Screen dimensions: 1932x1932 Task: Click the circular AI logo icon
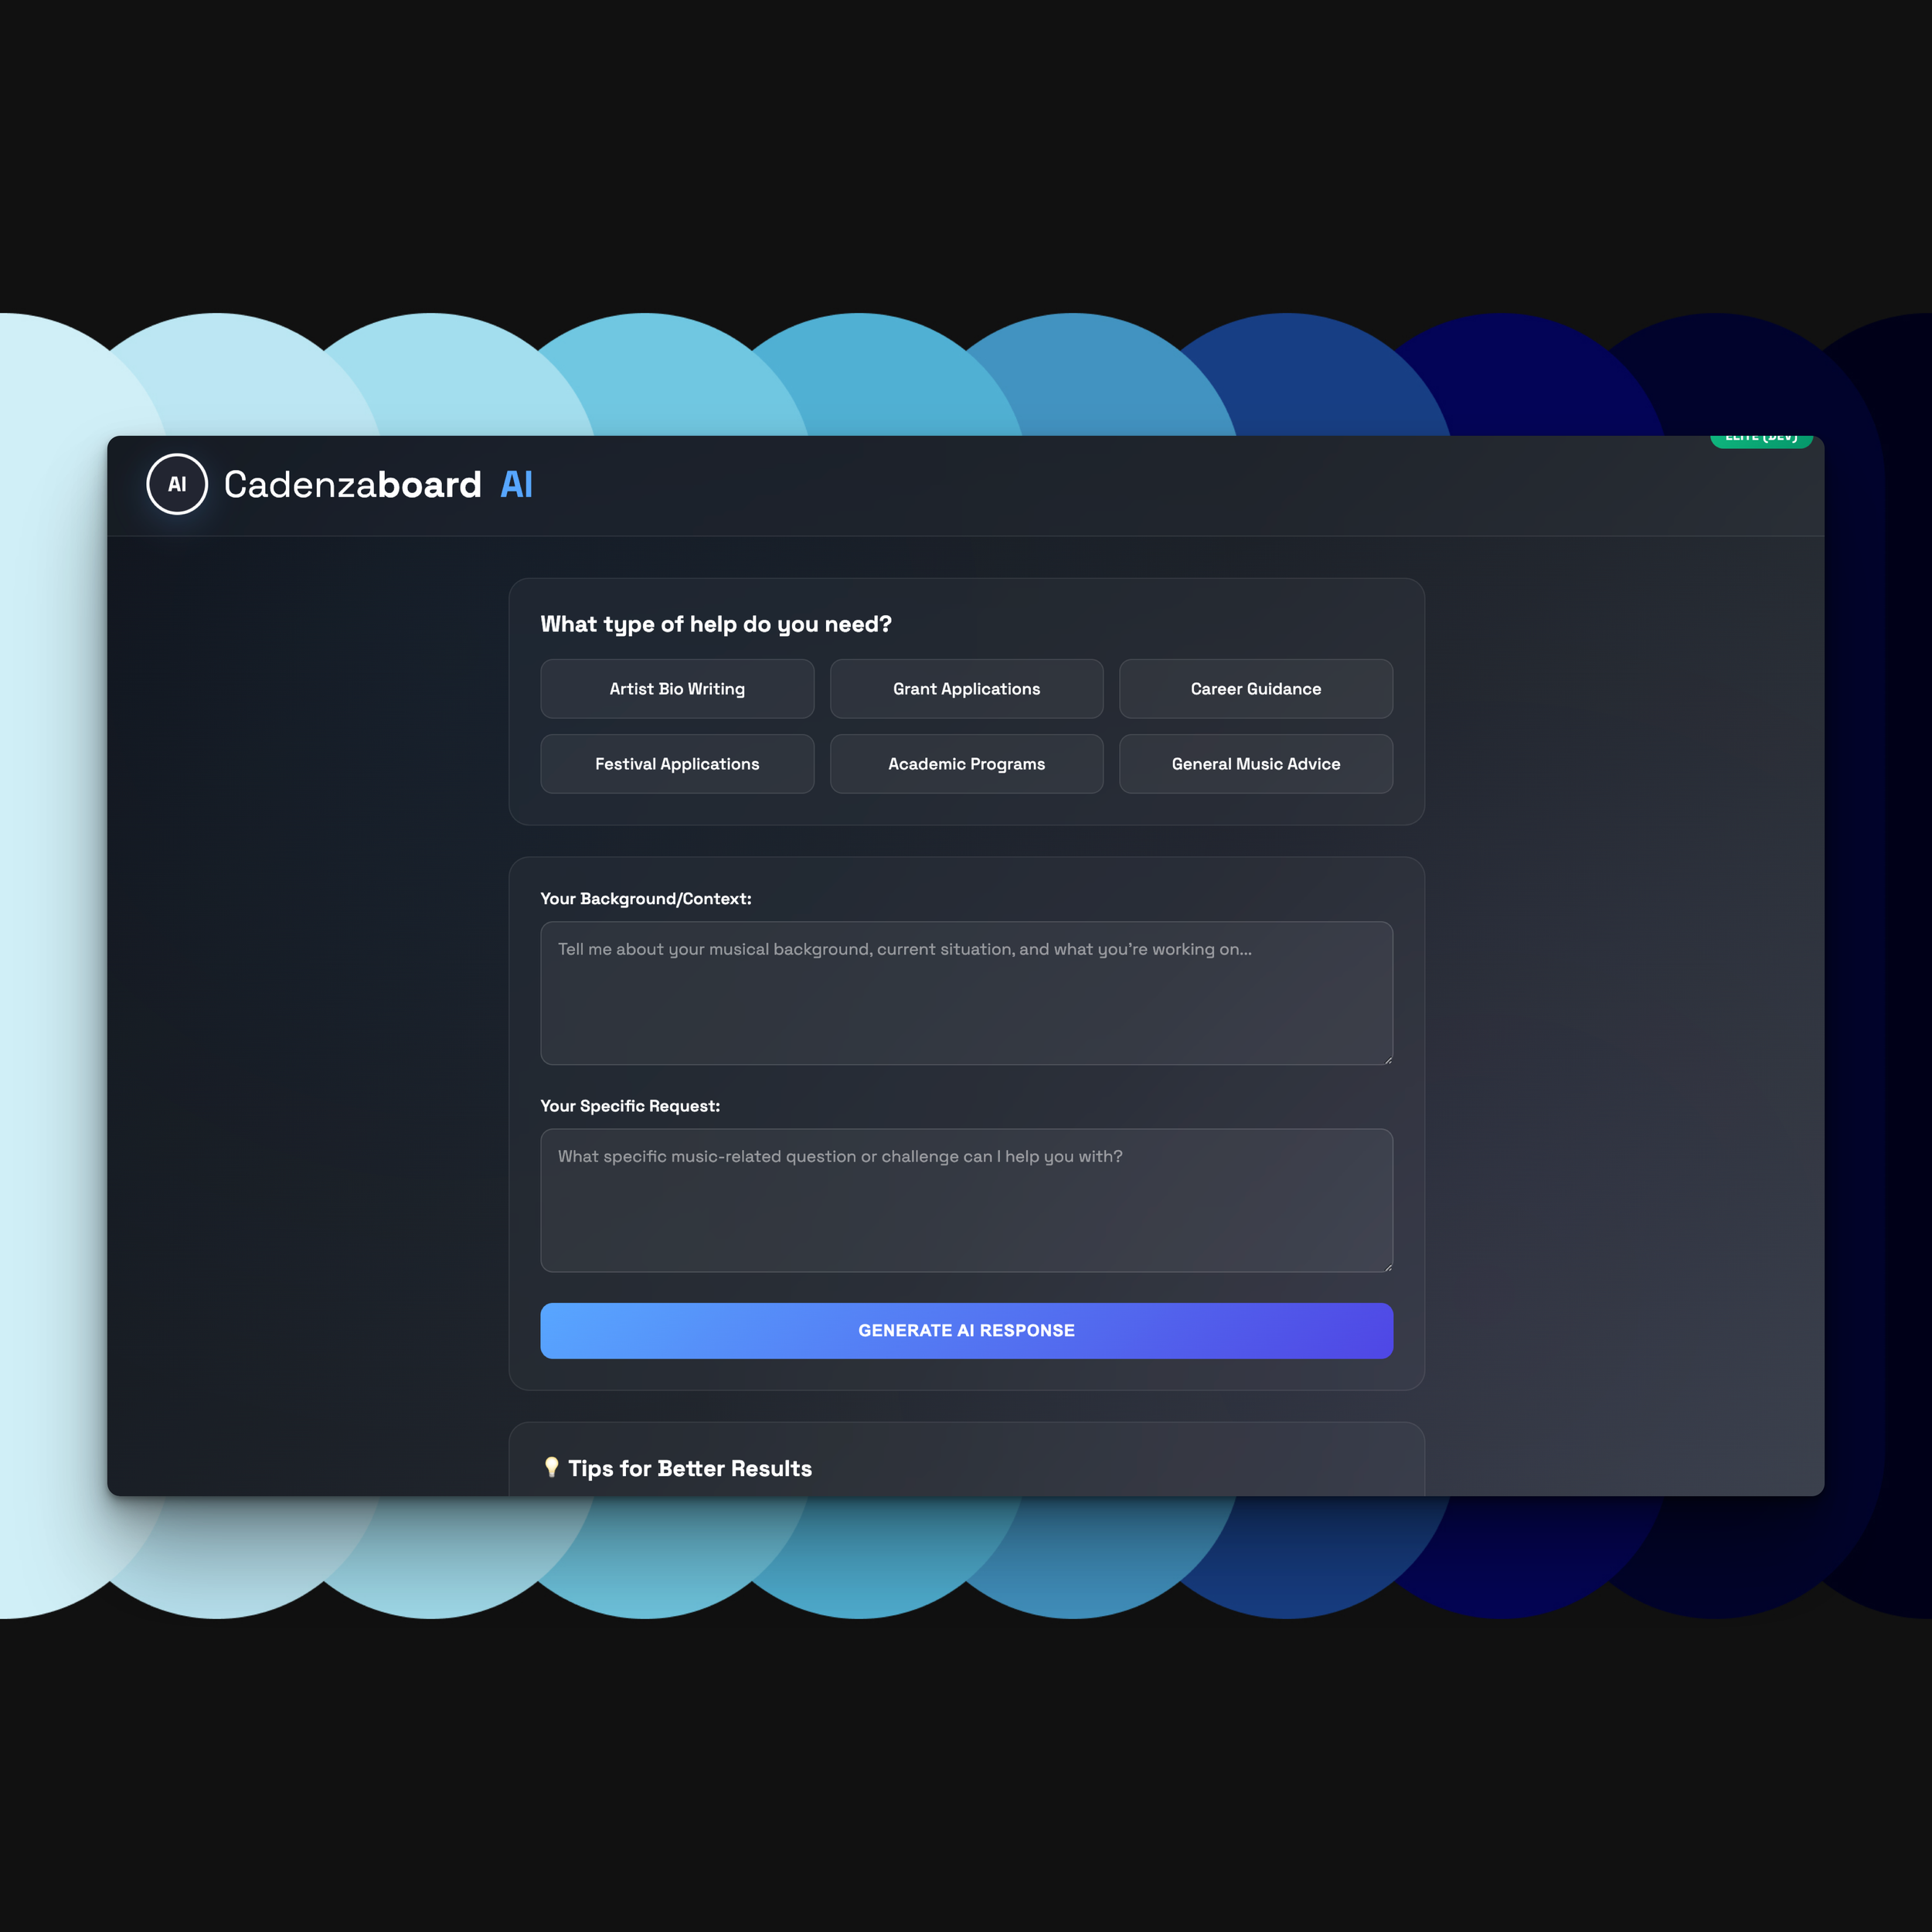click(176, 485)
